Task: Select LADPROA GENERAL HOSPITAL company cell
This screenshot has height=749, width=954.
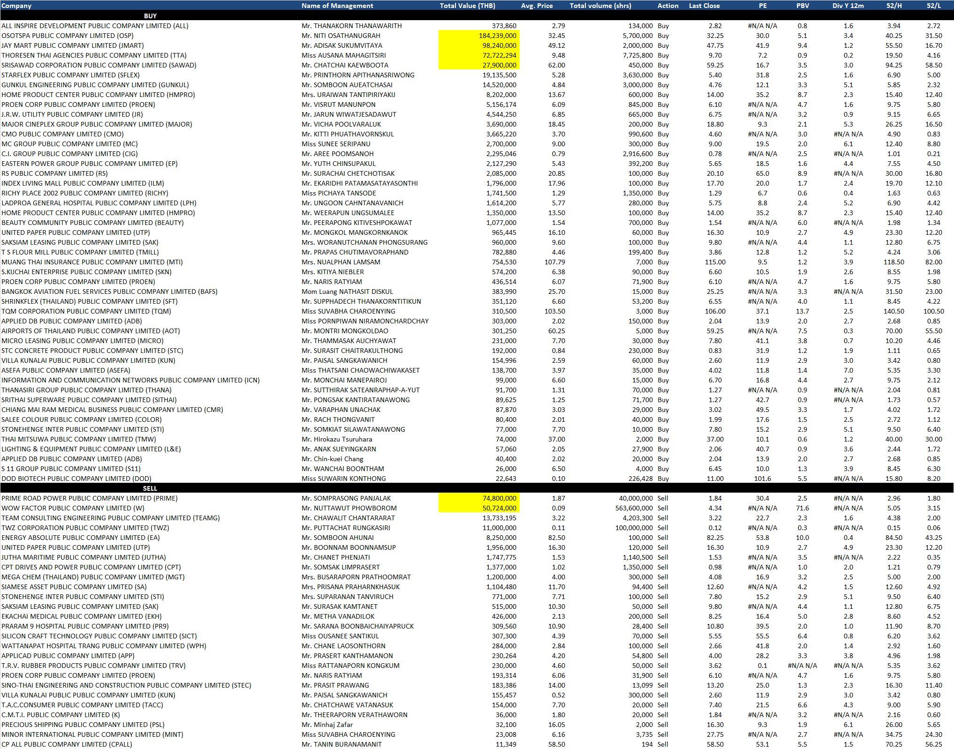Action: (99, 203)
